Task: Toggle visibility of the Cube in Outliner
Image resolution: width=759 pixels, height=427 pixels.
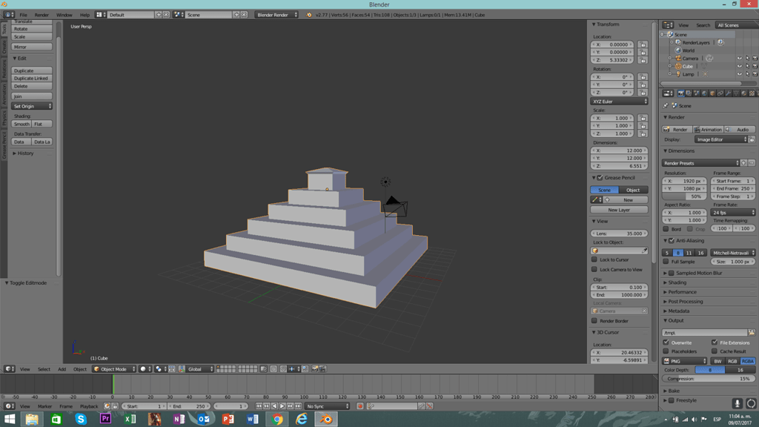Action: [x=739, y=66]
